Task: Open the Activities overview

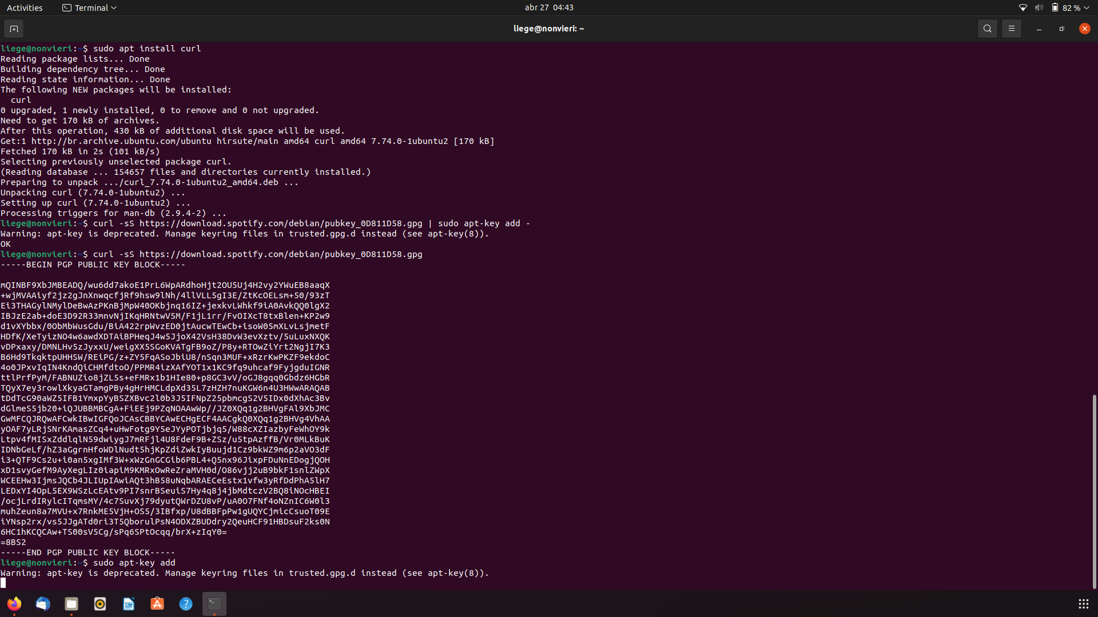Action: (x=25, y=7)
